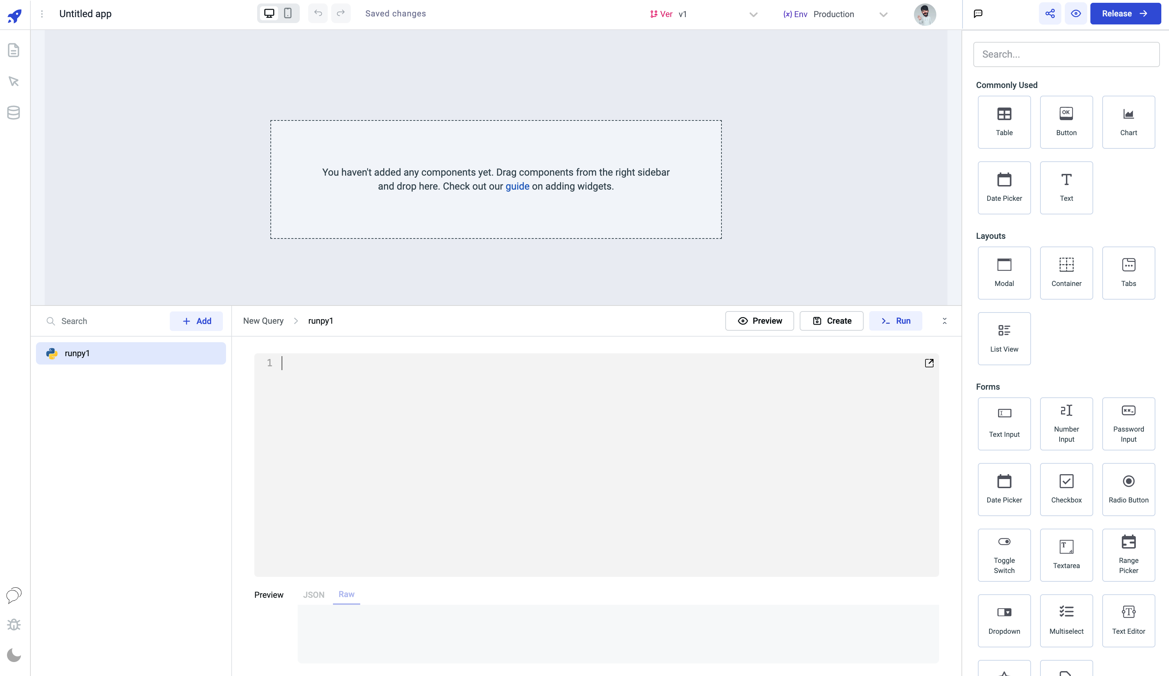Toggle dark mode with moon icon
This screenshot has height=676, width=1169.
click(x=14, y=655)
